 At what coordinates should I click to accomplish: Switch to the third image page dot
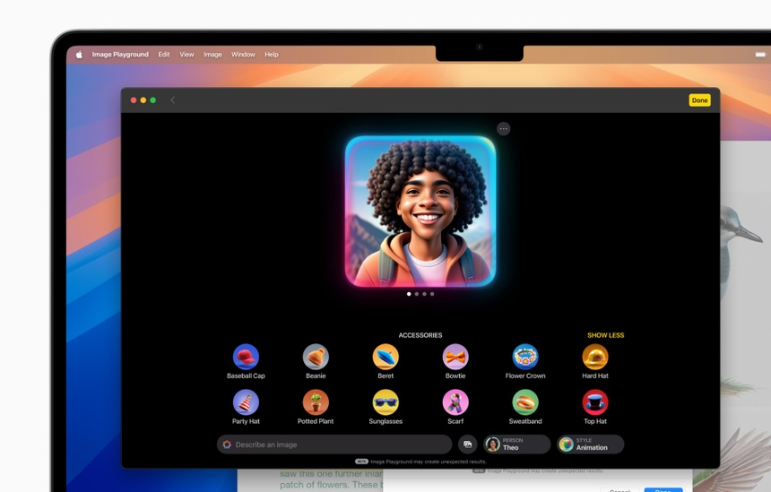(424, 294)
